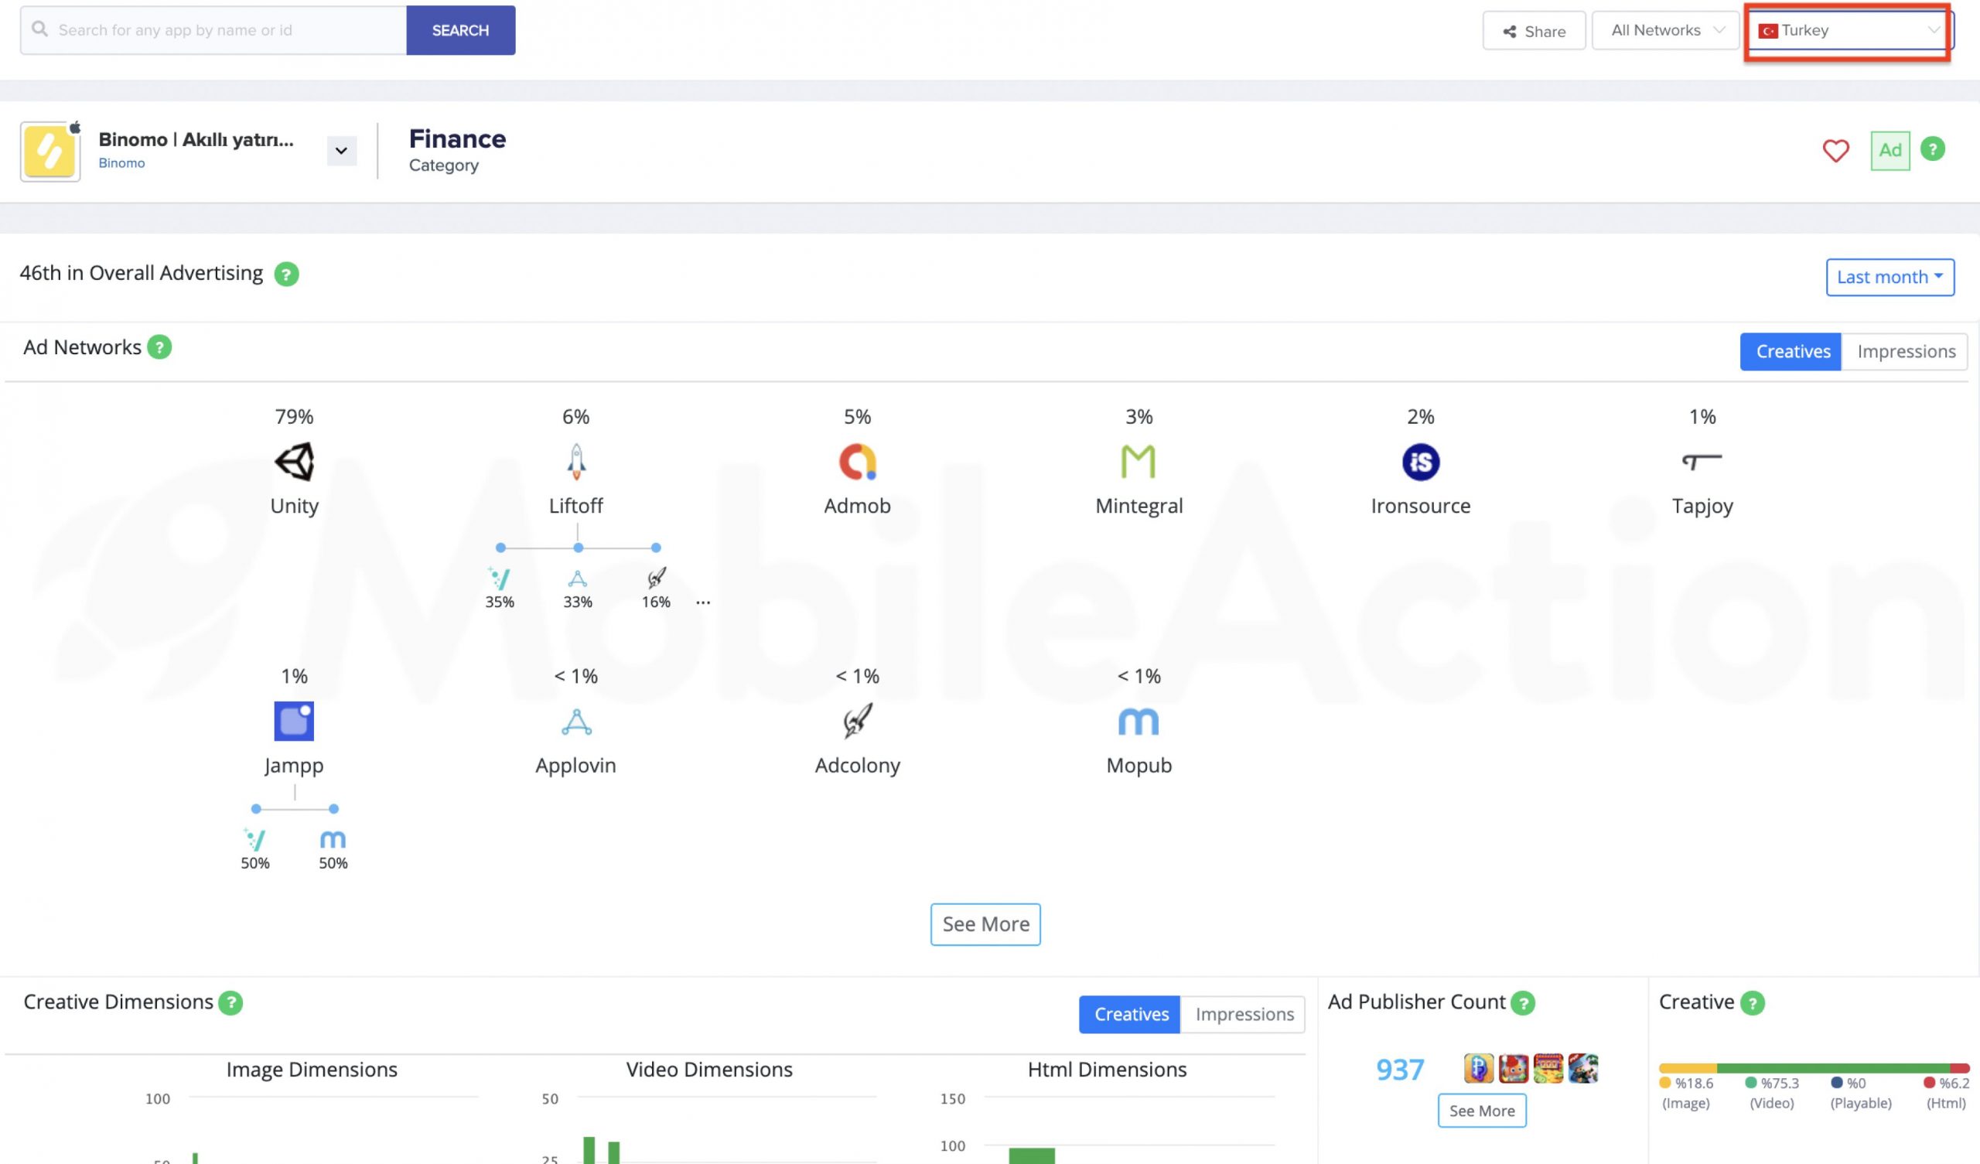Screen dimensions: 1980x1164
Task: Click the first 50% sub-icon under Jampp
Action: pyautogui.click(x=254, y=839)
